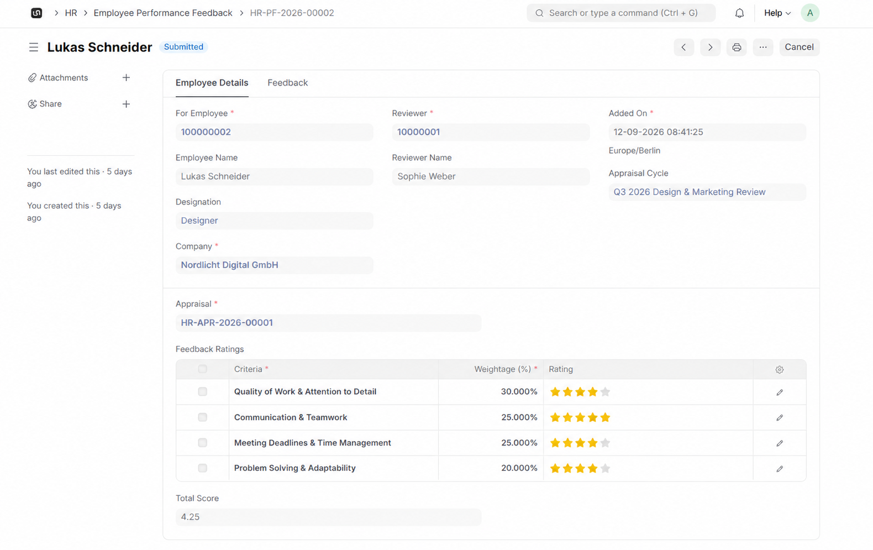Click the Total Score field 4.25
The image size is (873, 550).
point(328,517)
